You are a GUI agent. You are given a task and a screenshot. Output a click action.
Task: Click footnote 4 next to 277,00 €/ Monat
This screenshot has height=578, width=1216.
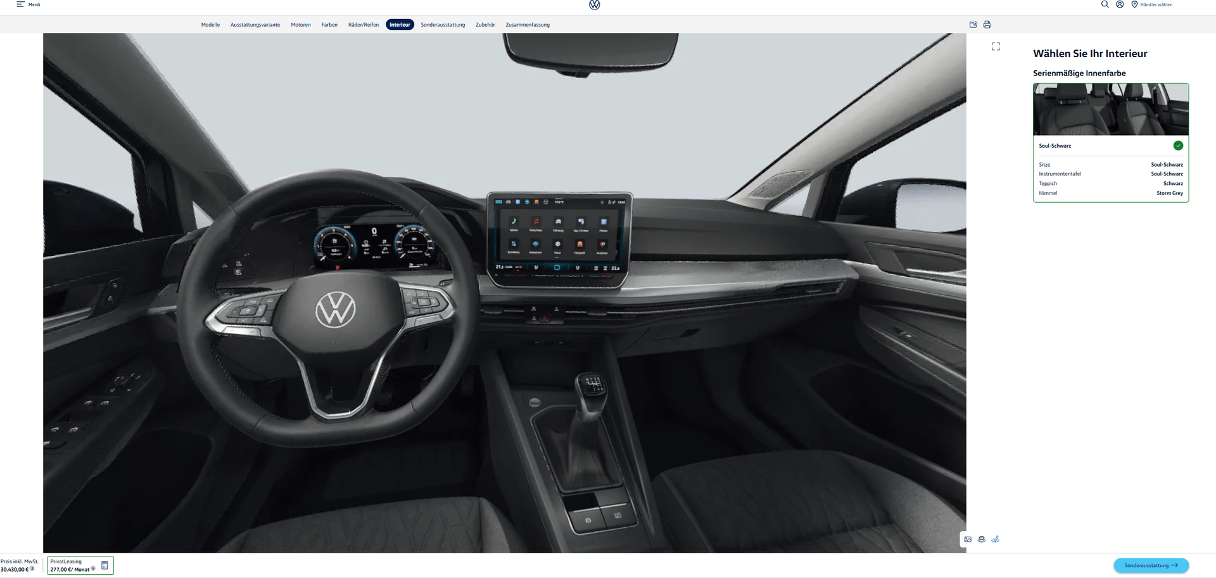[x=93, y=568]
